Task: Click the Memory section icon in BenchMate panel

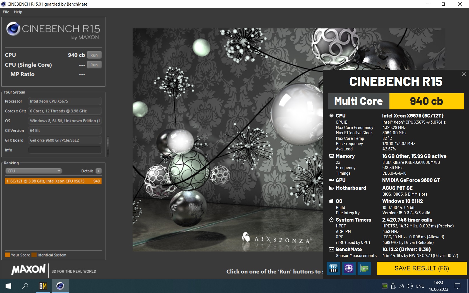Action: pos(331,156)
